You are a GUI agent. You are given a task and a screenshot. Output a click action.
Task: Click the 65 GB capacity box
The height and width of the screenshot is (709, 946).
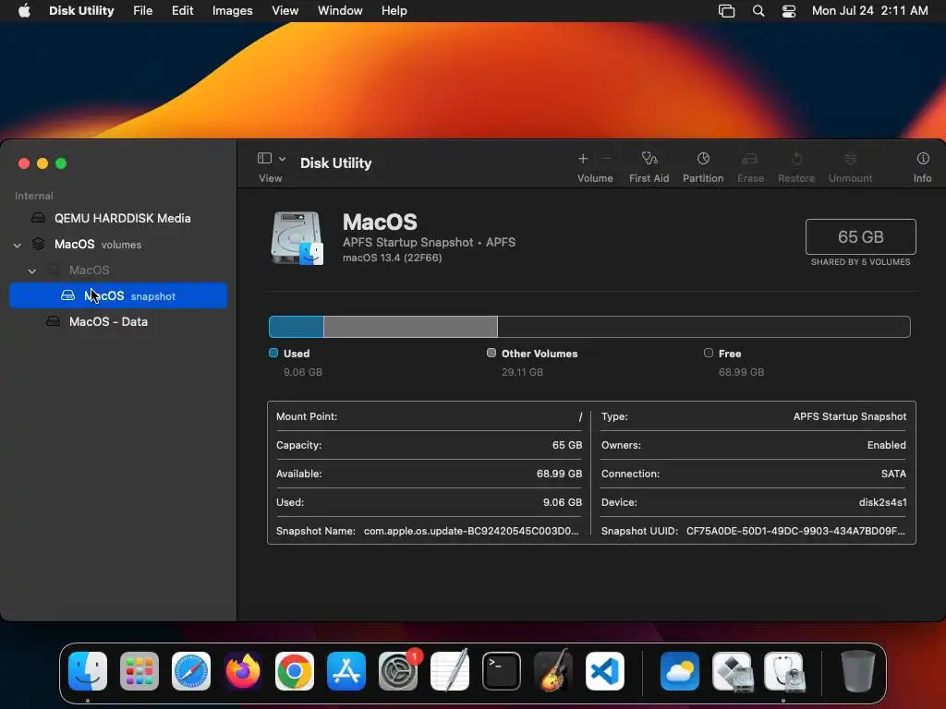click(x=860, y=237)
